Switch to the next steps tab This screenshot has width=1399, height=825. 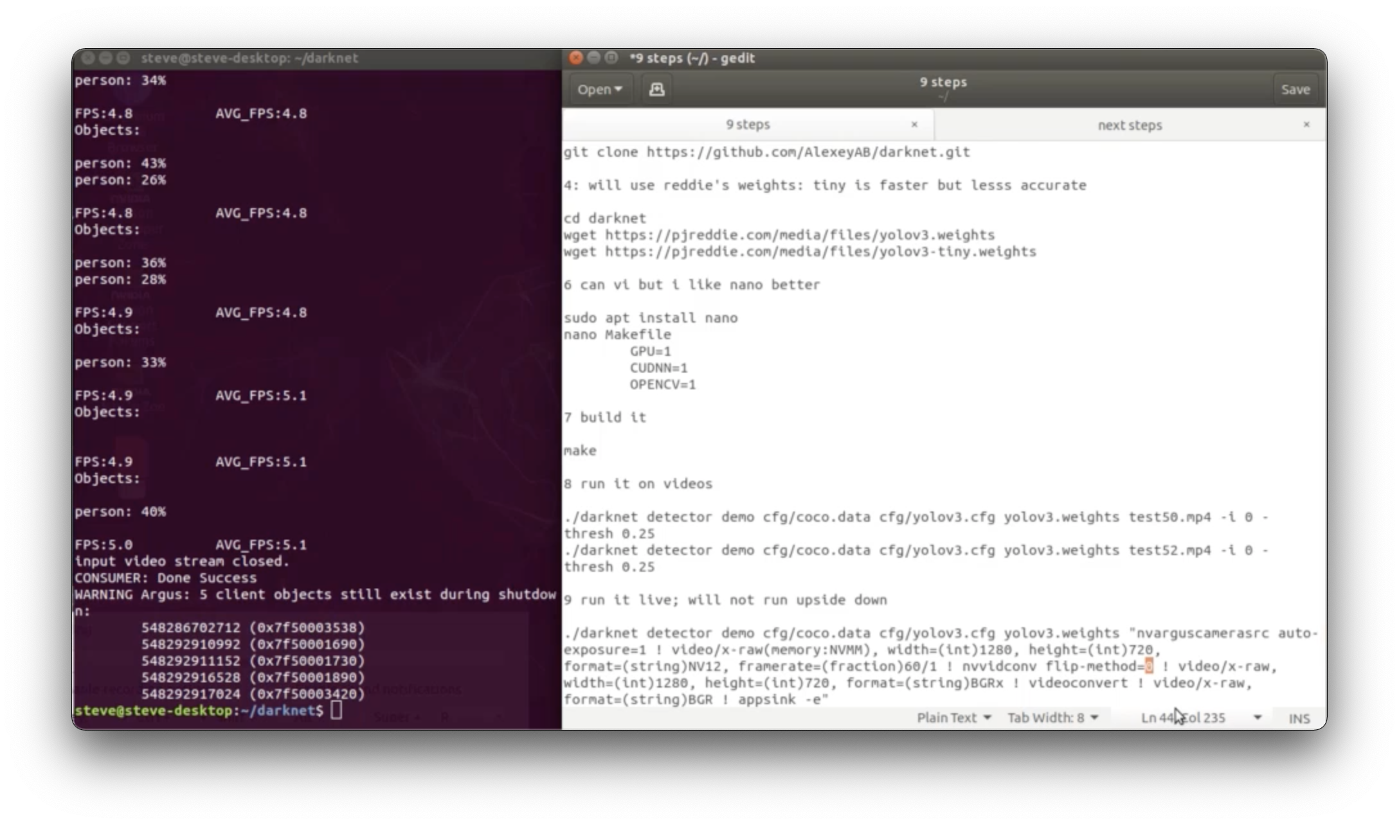click(x=1130, y=125)
